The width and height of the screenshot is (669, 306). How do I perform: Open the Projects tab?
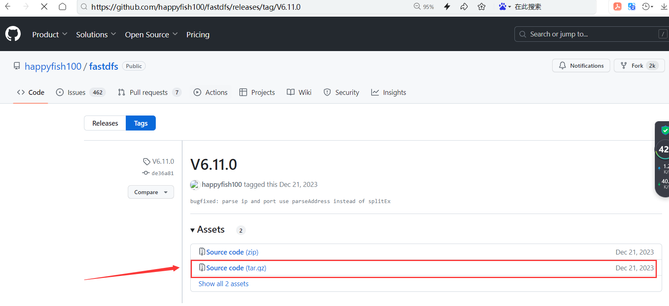(x=257, y=92)
